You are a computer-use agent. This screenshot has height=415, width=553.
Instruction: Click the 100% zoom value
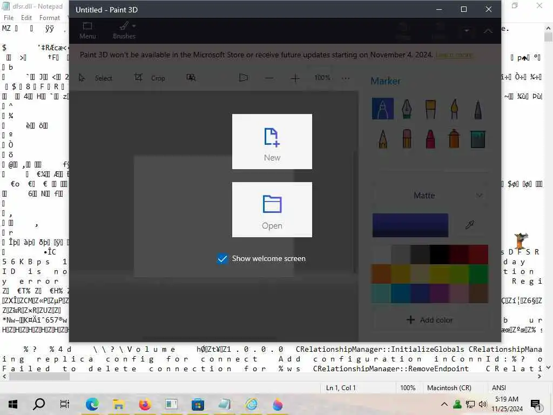tap(322, 78)
